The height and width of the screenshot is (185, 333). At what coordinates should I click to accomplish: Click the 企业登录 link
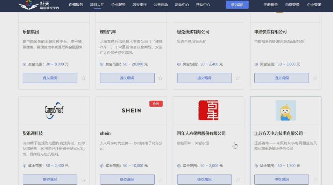[x=314, y=5]
